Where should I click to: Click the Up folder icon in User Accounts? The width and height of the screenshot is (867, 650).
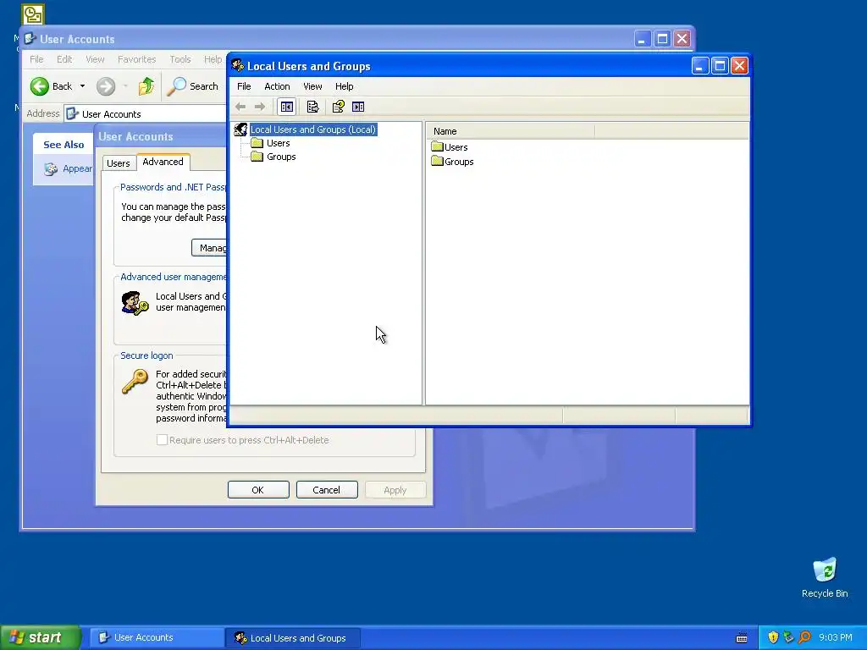point(146,86)
